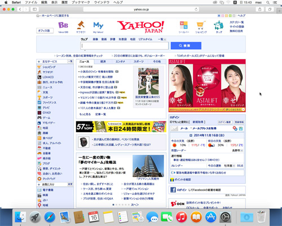
Task: Click the blue 検索 search button
Action: click(186, 46)
